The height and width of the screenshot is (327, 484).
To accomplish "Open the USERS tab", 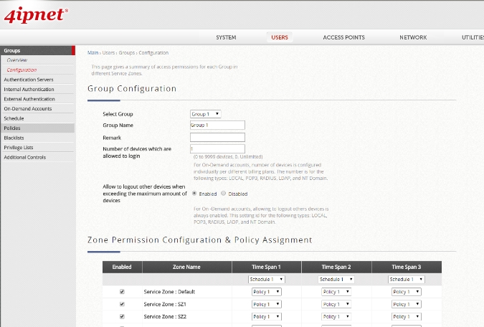I will click(x=280, y=37).
